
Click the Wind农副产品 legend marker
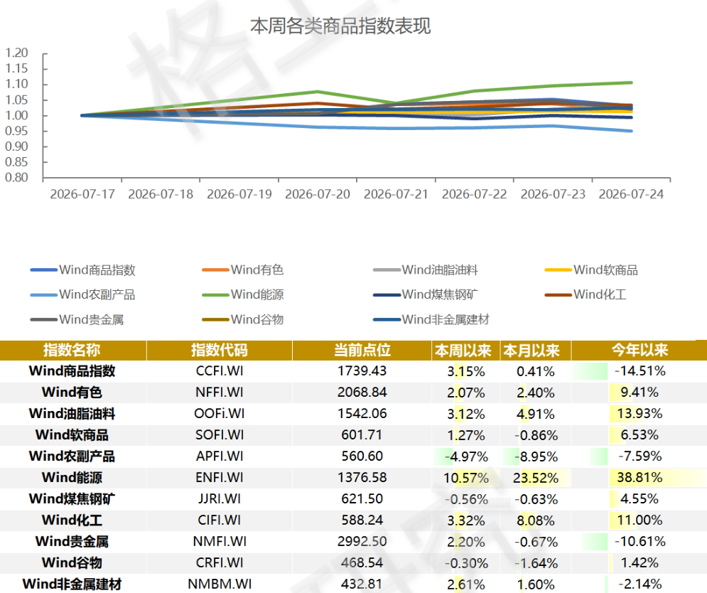(44, 294)
